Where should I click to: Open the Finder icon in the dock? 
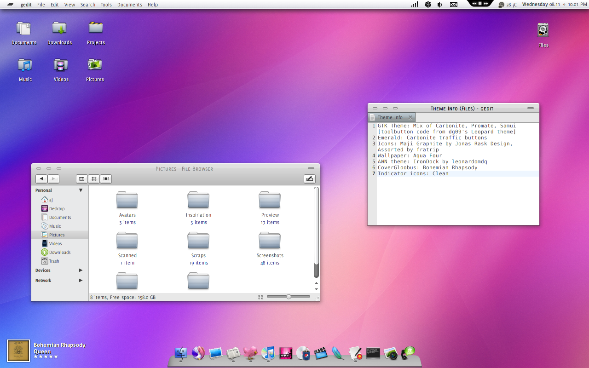coord(181,353)
